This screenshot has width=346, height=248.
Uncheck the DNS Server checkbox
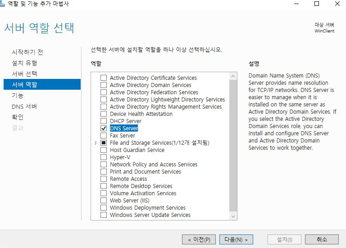click(104, 129)
